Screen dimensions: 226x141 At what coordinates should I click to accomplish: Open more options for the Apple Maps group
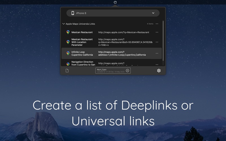pyautogui.click(x=157, y=24)
